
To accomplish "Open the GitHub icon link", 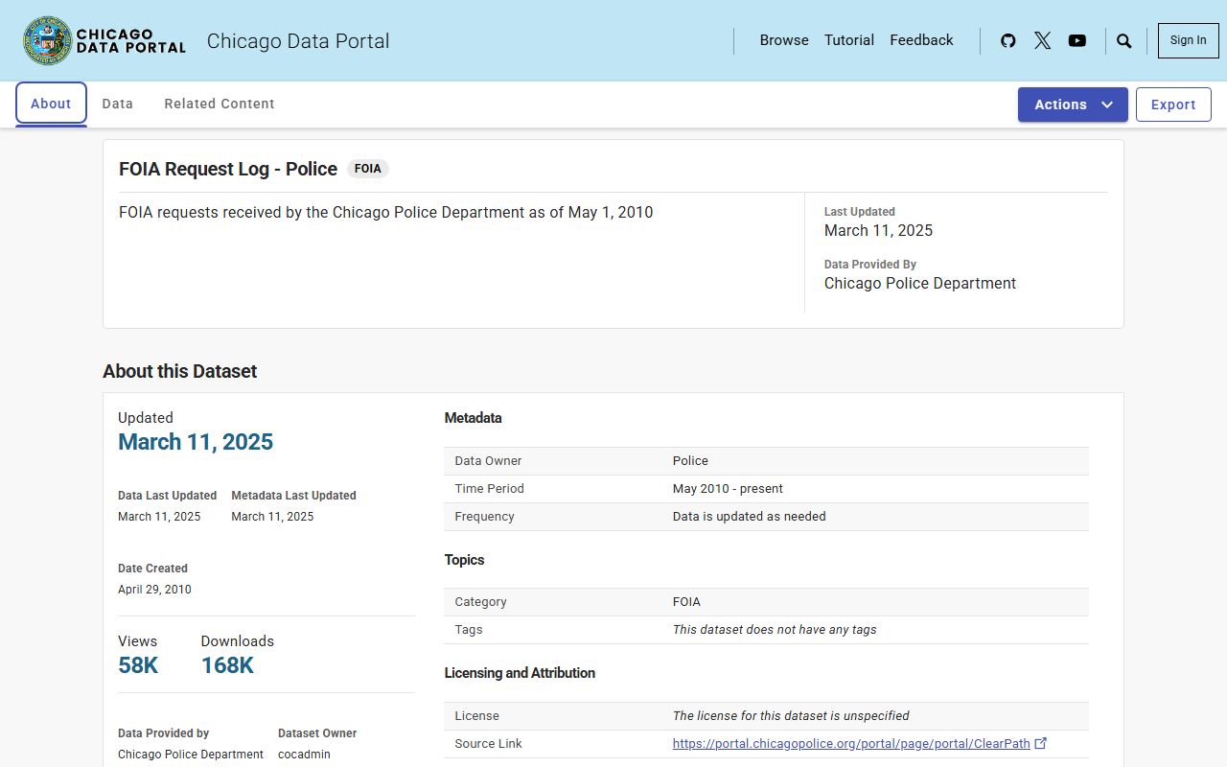I will 1007,40.
